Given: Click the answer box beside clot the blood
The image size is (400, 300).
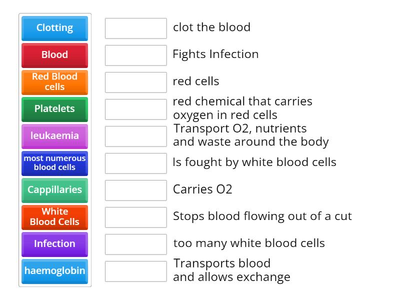Looking at the screenshot, I should tap(135, 28).
